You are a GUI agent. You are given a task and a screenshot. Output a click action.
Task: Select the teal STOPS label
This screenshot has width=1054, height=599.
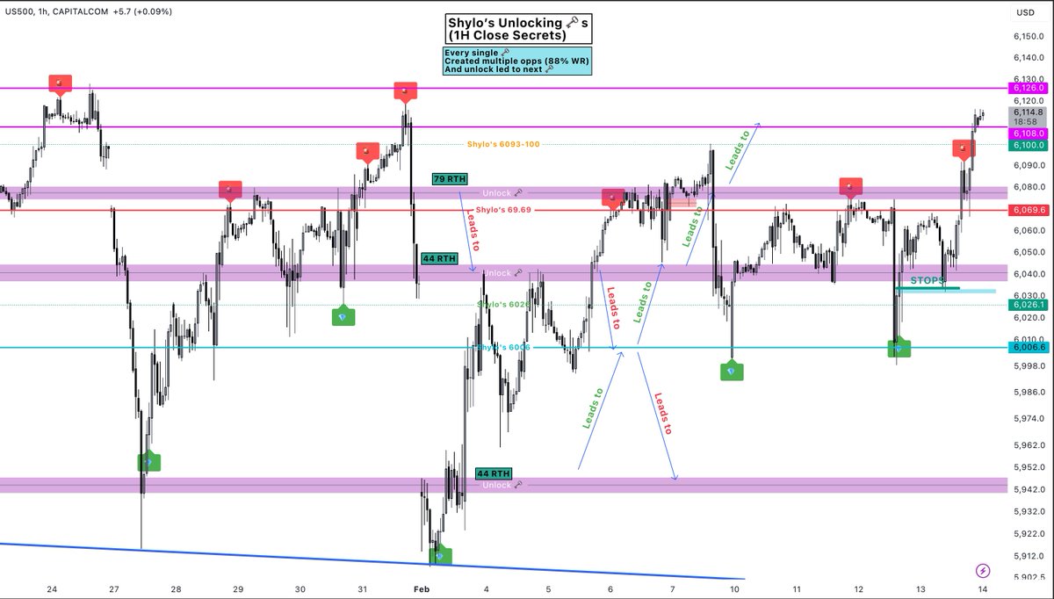(x=927, y=280)
